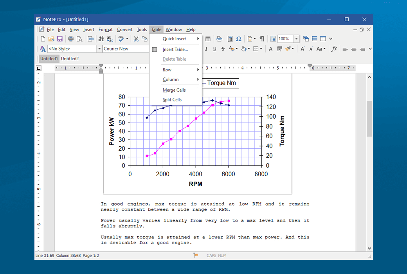Open the highlighter brush dropdown arrow
Screen dimensions: 407x274
click(293, 49)
